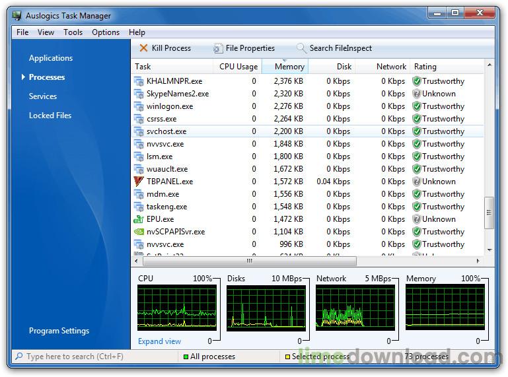
Task: Select the nvvsvc.exe row with 996 KB
Action: 308,244
